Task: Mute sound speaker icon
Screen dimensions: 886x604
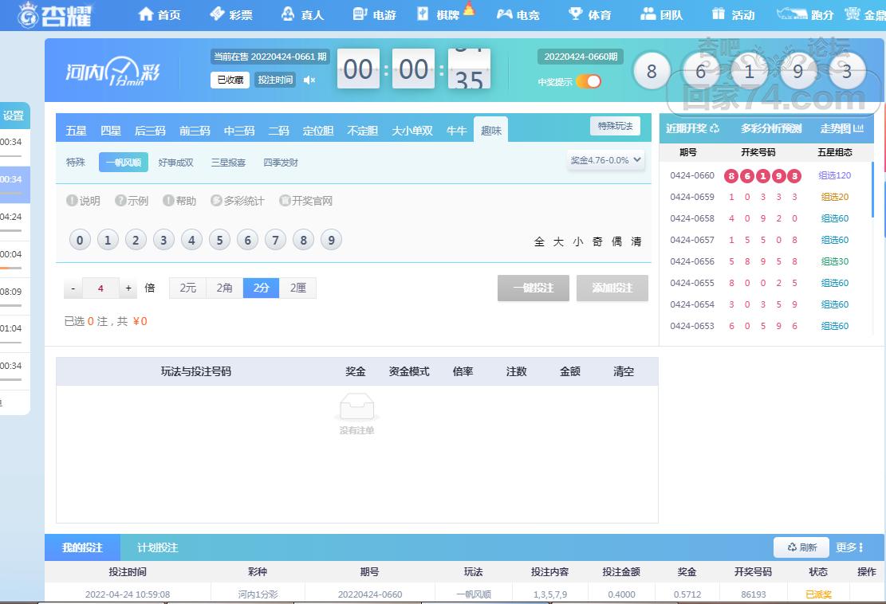Action: click(x=309, y=80)
